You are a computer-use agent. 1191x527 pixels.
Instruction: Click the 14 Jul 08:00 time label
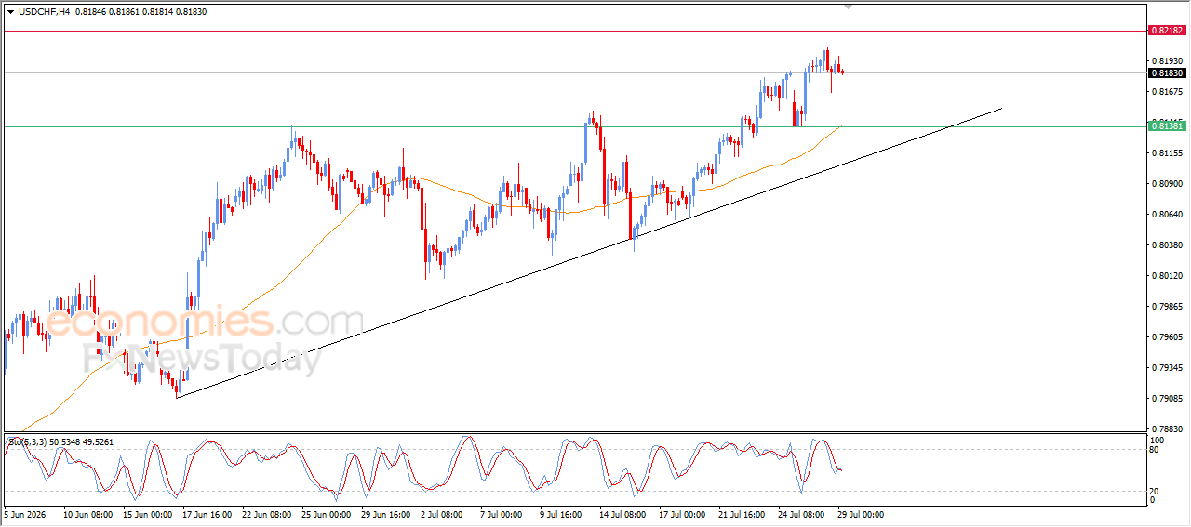coord(624,513)
